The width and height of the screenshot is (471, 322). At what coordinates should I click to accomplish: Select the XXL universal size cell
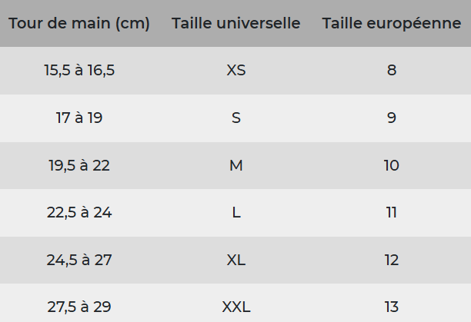[x=236, y=307]
